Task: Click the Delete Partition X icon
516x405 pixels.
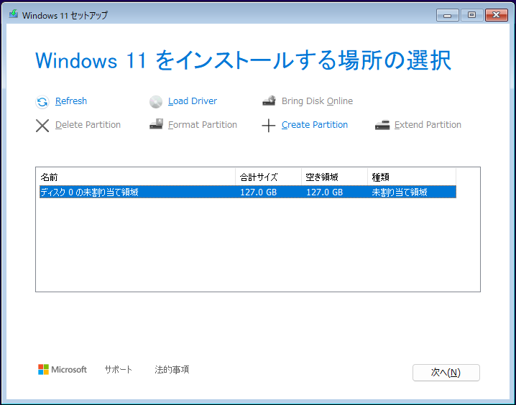Action: [x=42, y=126]
